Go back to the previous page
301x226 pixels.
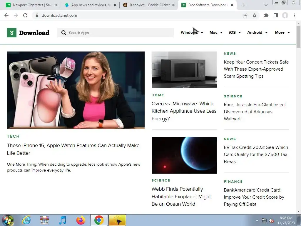pyautogui.click(x=6, y=15)
